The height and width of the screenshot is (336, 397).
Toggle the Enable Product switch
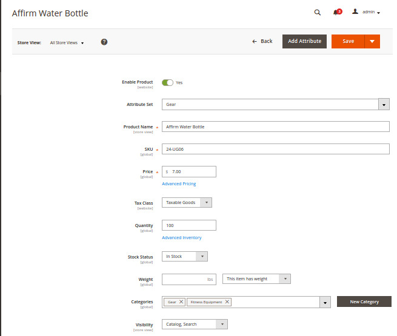click(167, 82)
